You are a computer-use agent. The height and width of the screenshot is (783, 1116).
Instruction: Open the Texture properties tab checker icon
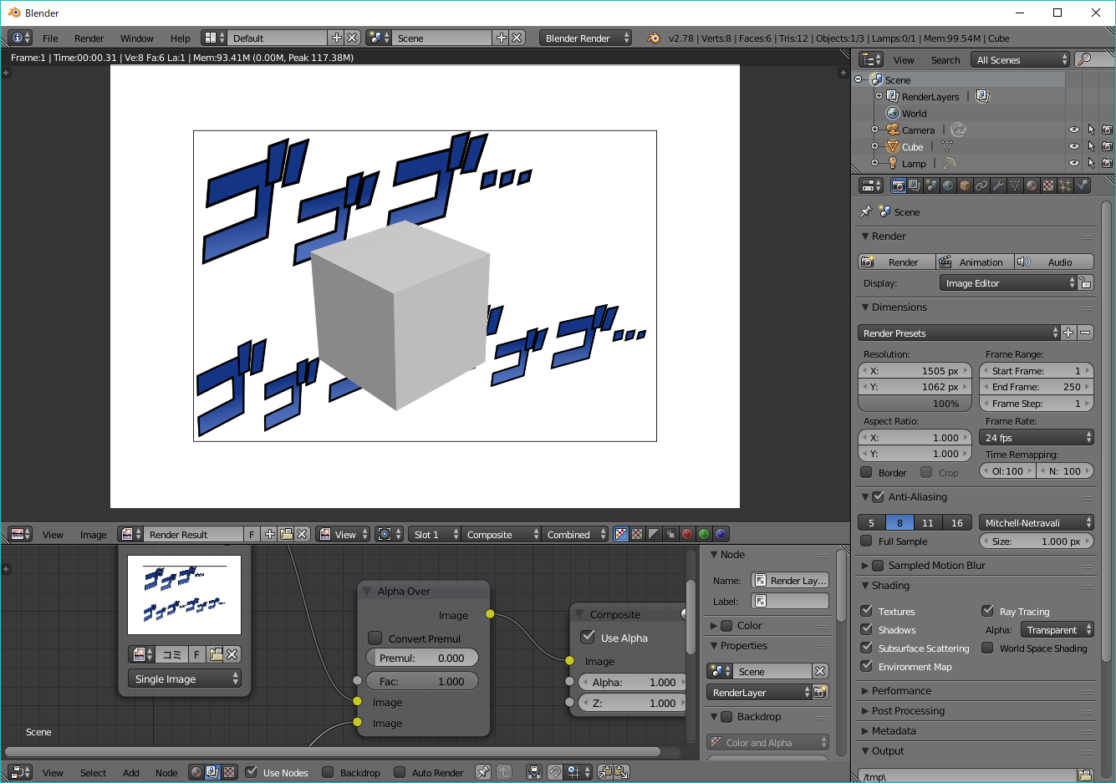click(1048, 186)
